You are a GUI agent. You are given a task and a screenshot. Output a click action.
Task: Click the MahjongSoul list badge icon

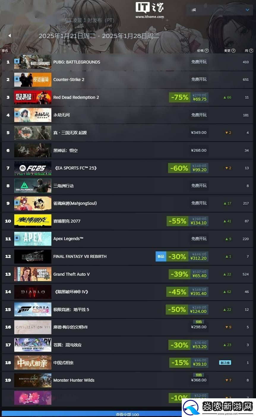click(17, 202)
